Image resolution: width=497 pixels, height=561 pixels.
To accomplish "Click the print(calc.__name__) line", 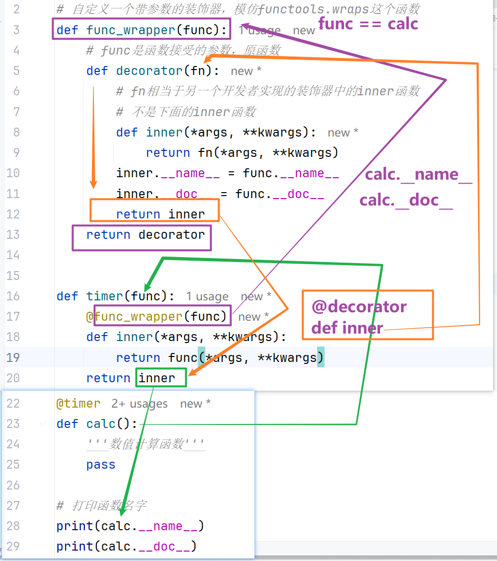I will pos(130,526).
